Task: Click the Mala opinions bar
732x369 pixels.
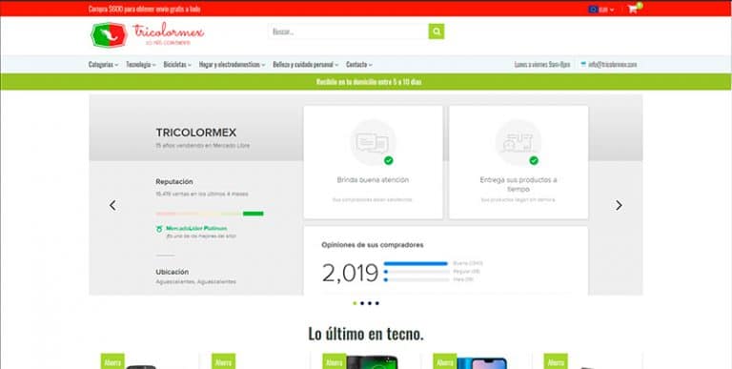Action: pos(417,279)
